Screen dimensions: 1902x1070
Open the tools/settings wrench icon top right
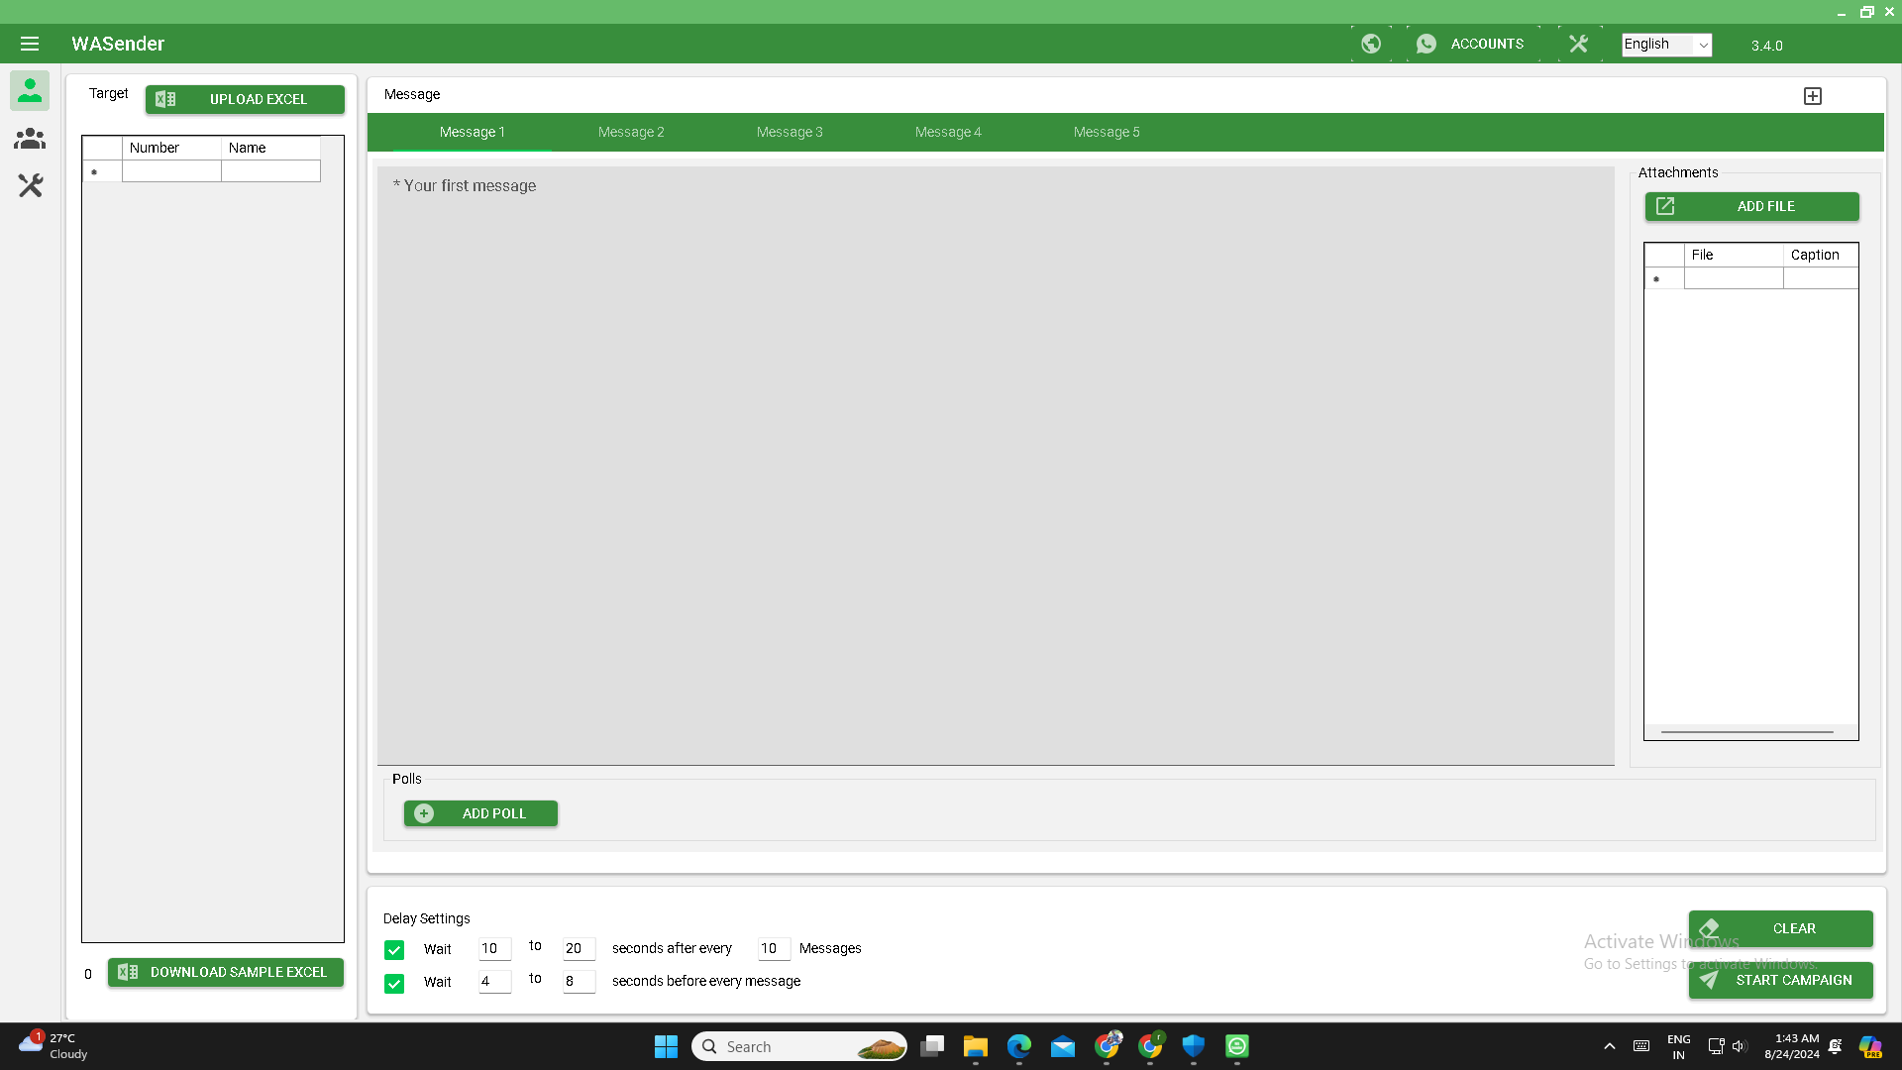pyautogui.click(x=1578, y=44)
